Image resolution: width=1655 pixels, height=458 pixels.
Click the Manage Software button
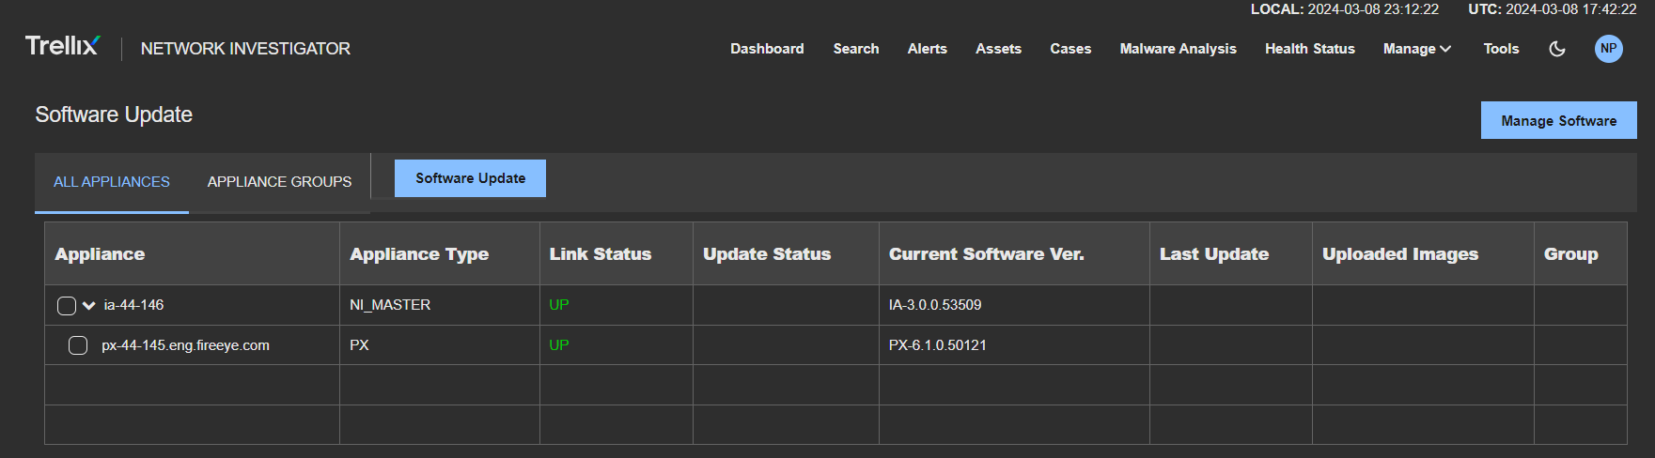(1558, 121)
